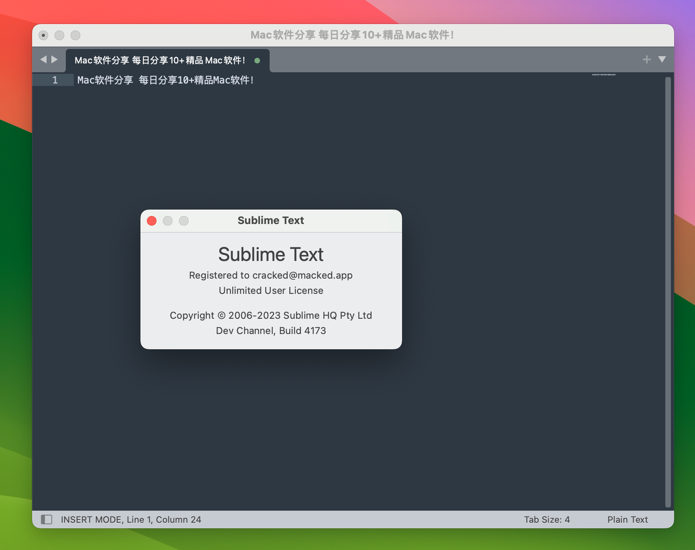Screen dimensions: 695x550
Task: Click the green unsaved changes dot on the tab
Action: click(x=257, y=61)
